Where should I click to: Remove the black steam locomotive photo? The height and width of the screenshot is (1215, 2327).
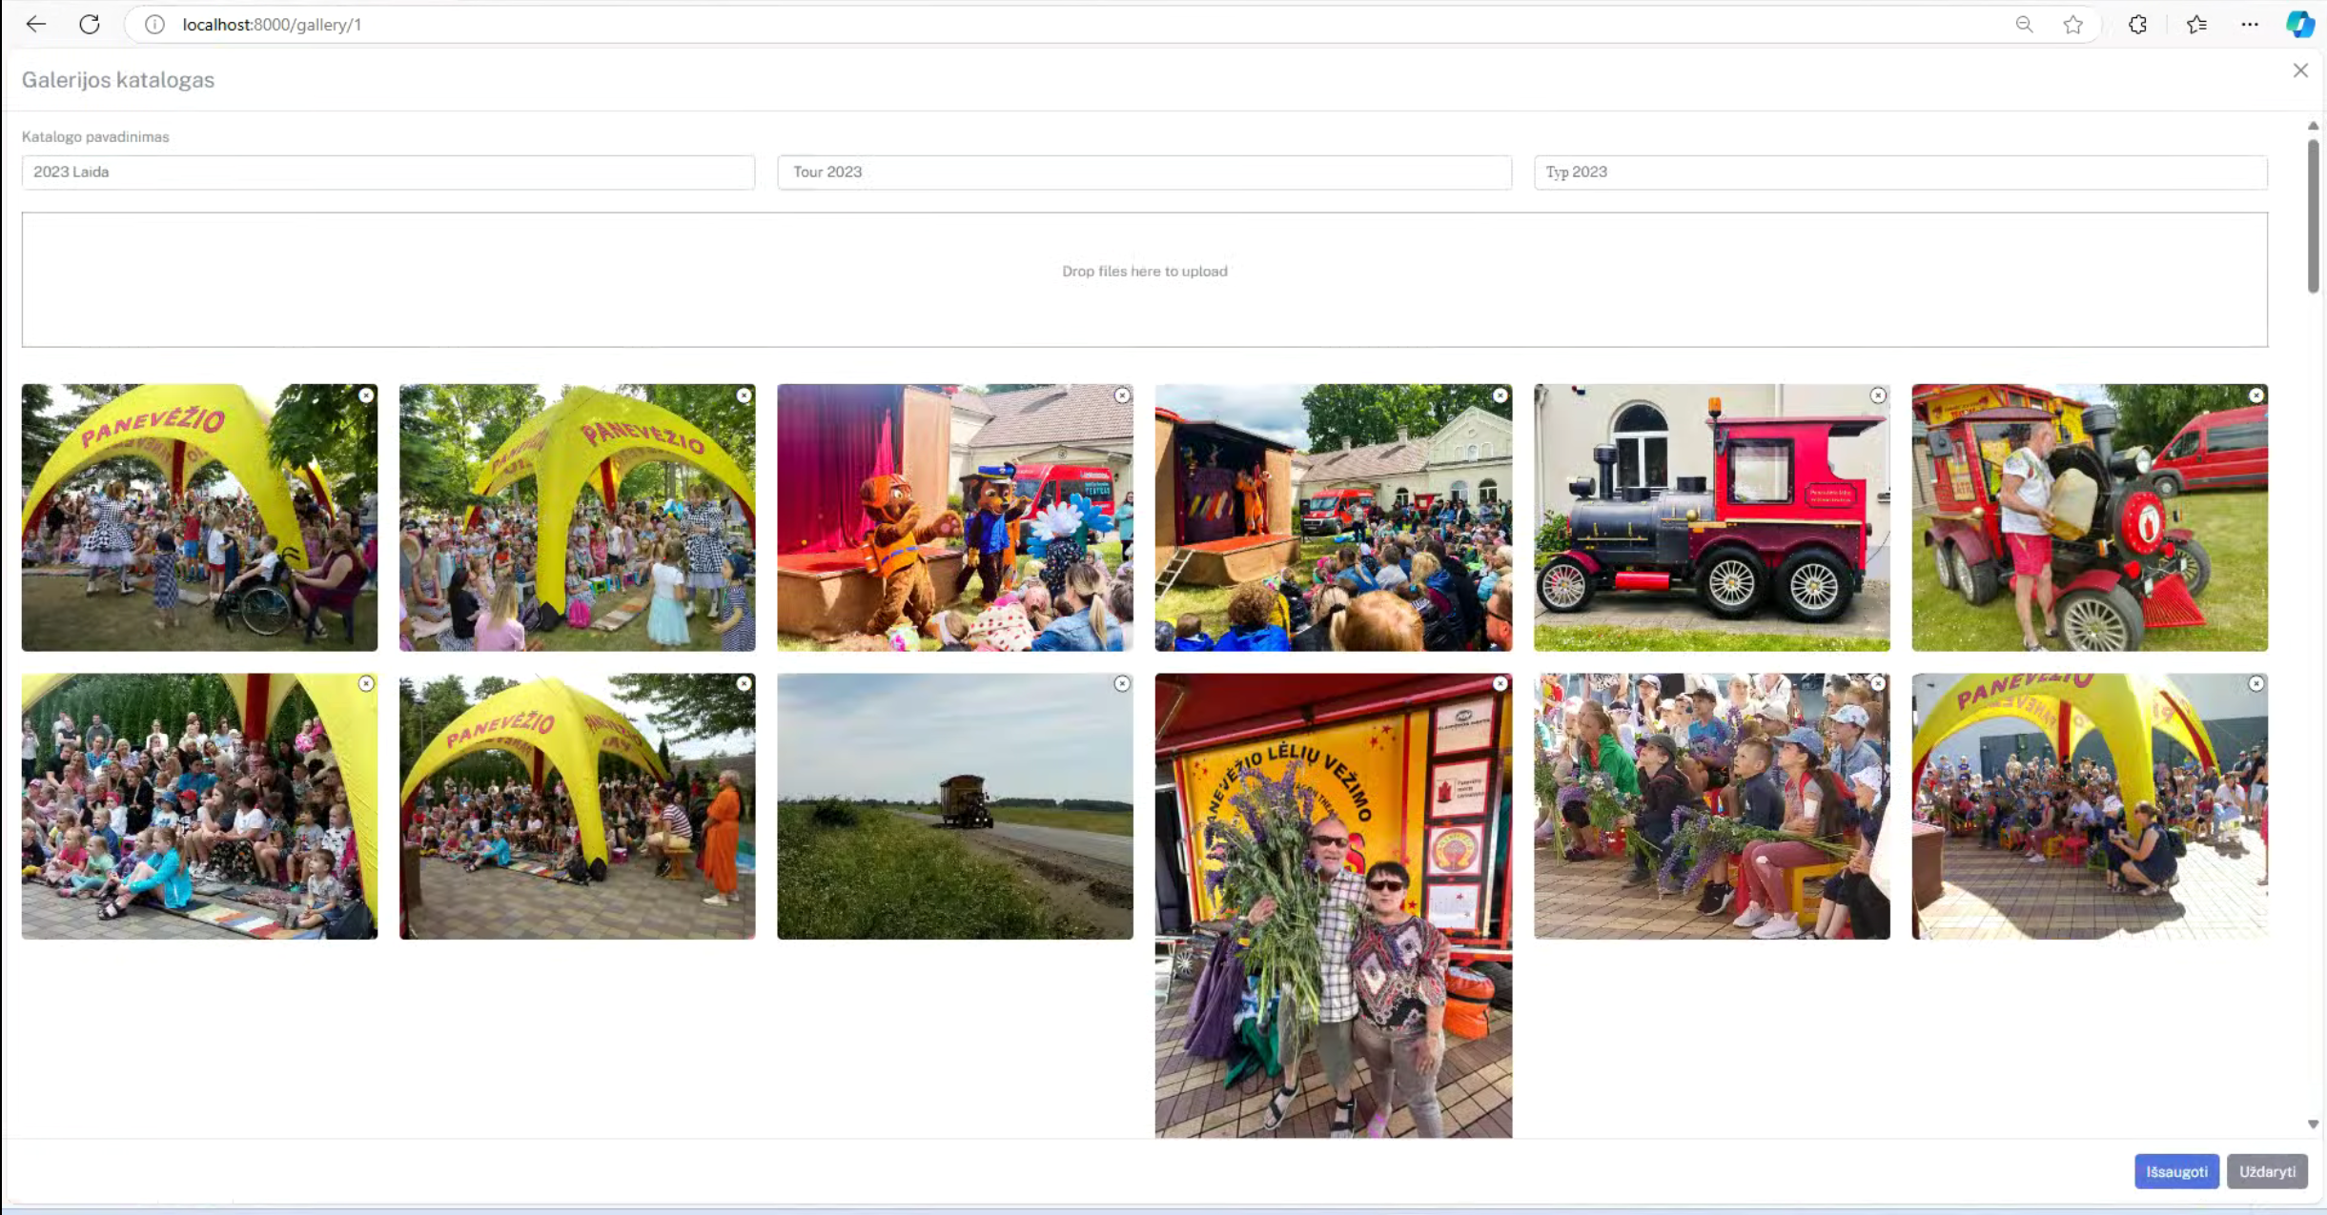pos(1877,395)
